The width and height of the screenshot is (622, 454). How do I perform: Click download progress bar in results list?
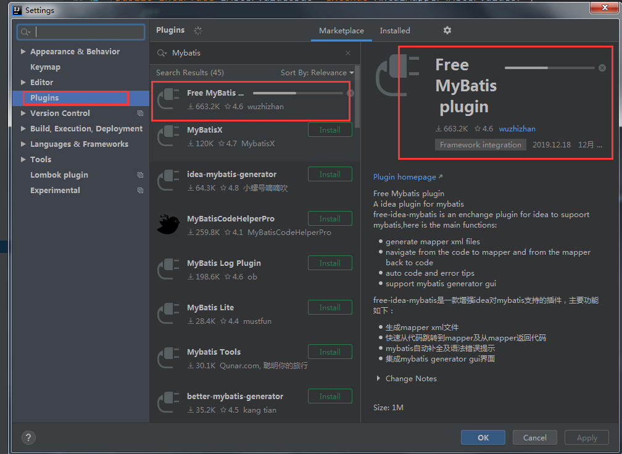(x=298, y=94)
